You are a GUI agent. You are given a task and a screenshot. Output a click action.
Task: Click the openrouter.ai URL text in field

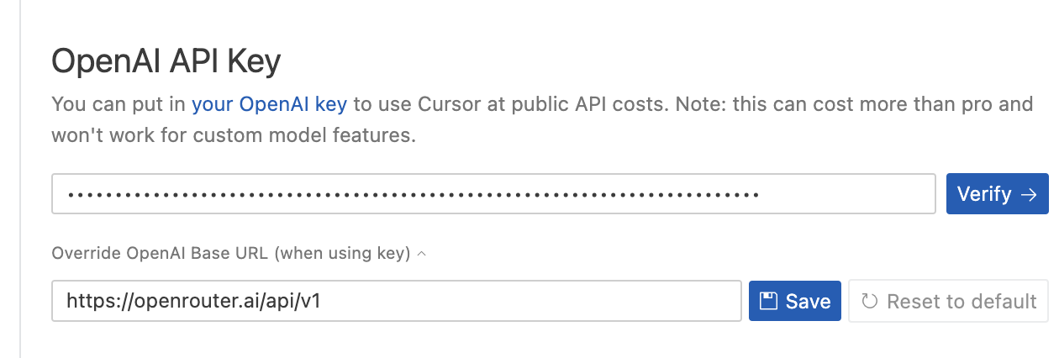[193, 301]
